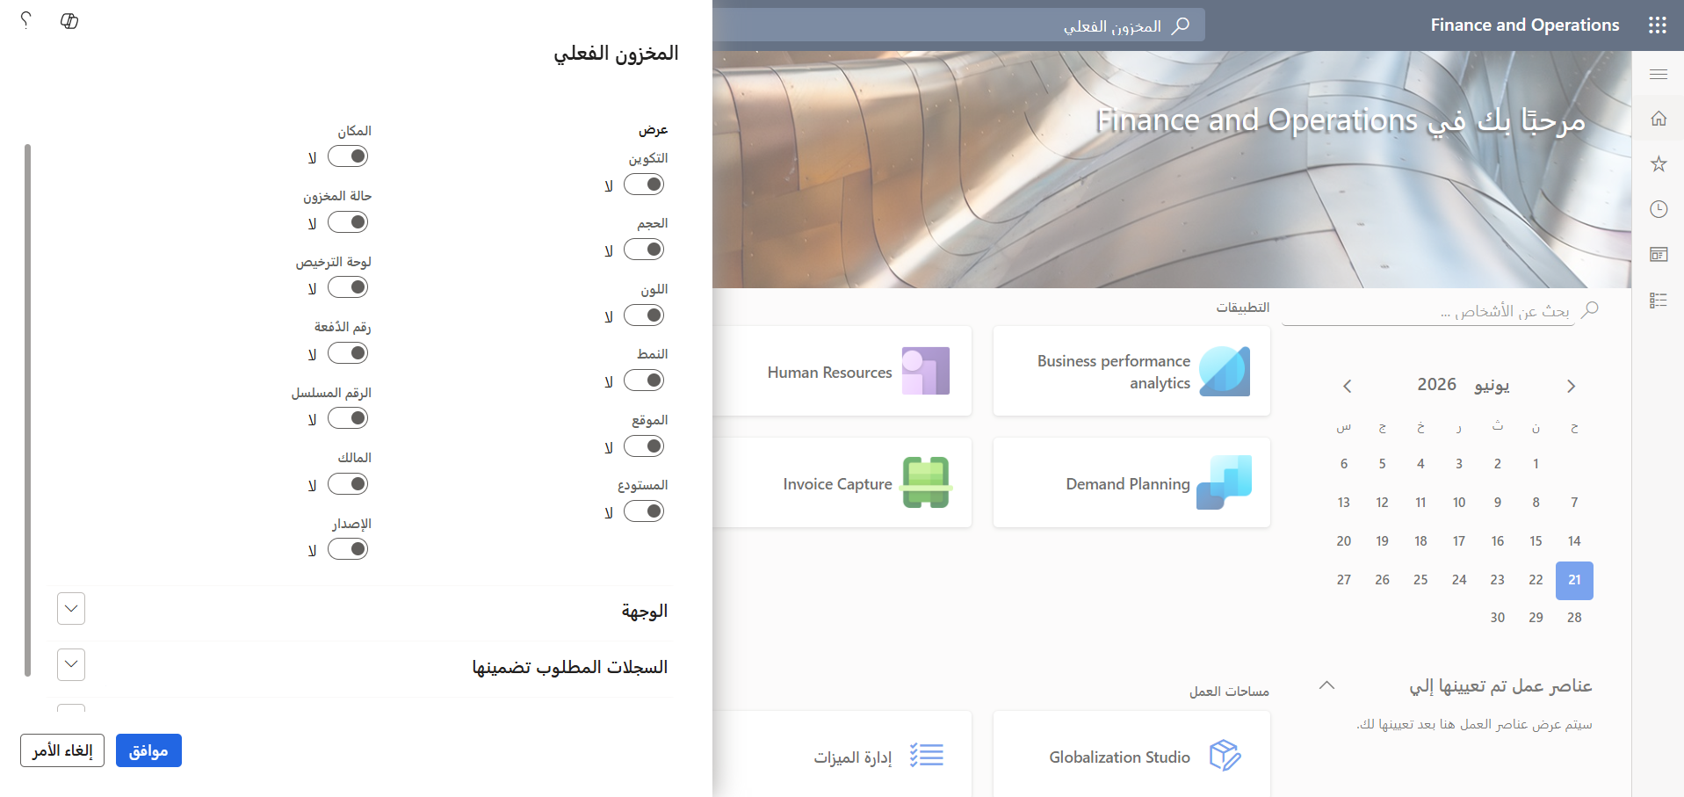The width and height of the screenshot is (1684, 797).
Task: Toggle the الحجم switch
Action: (644, 250)
